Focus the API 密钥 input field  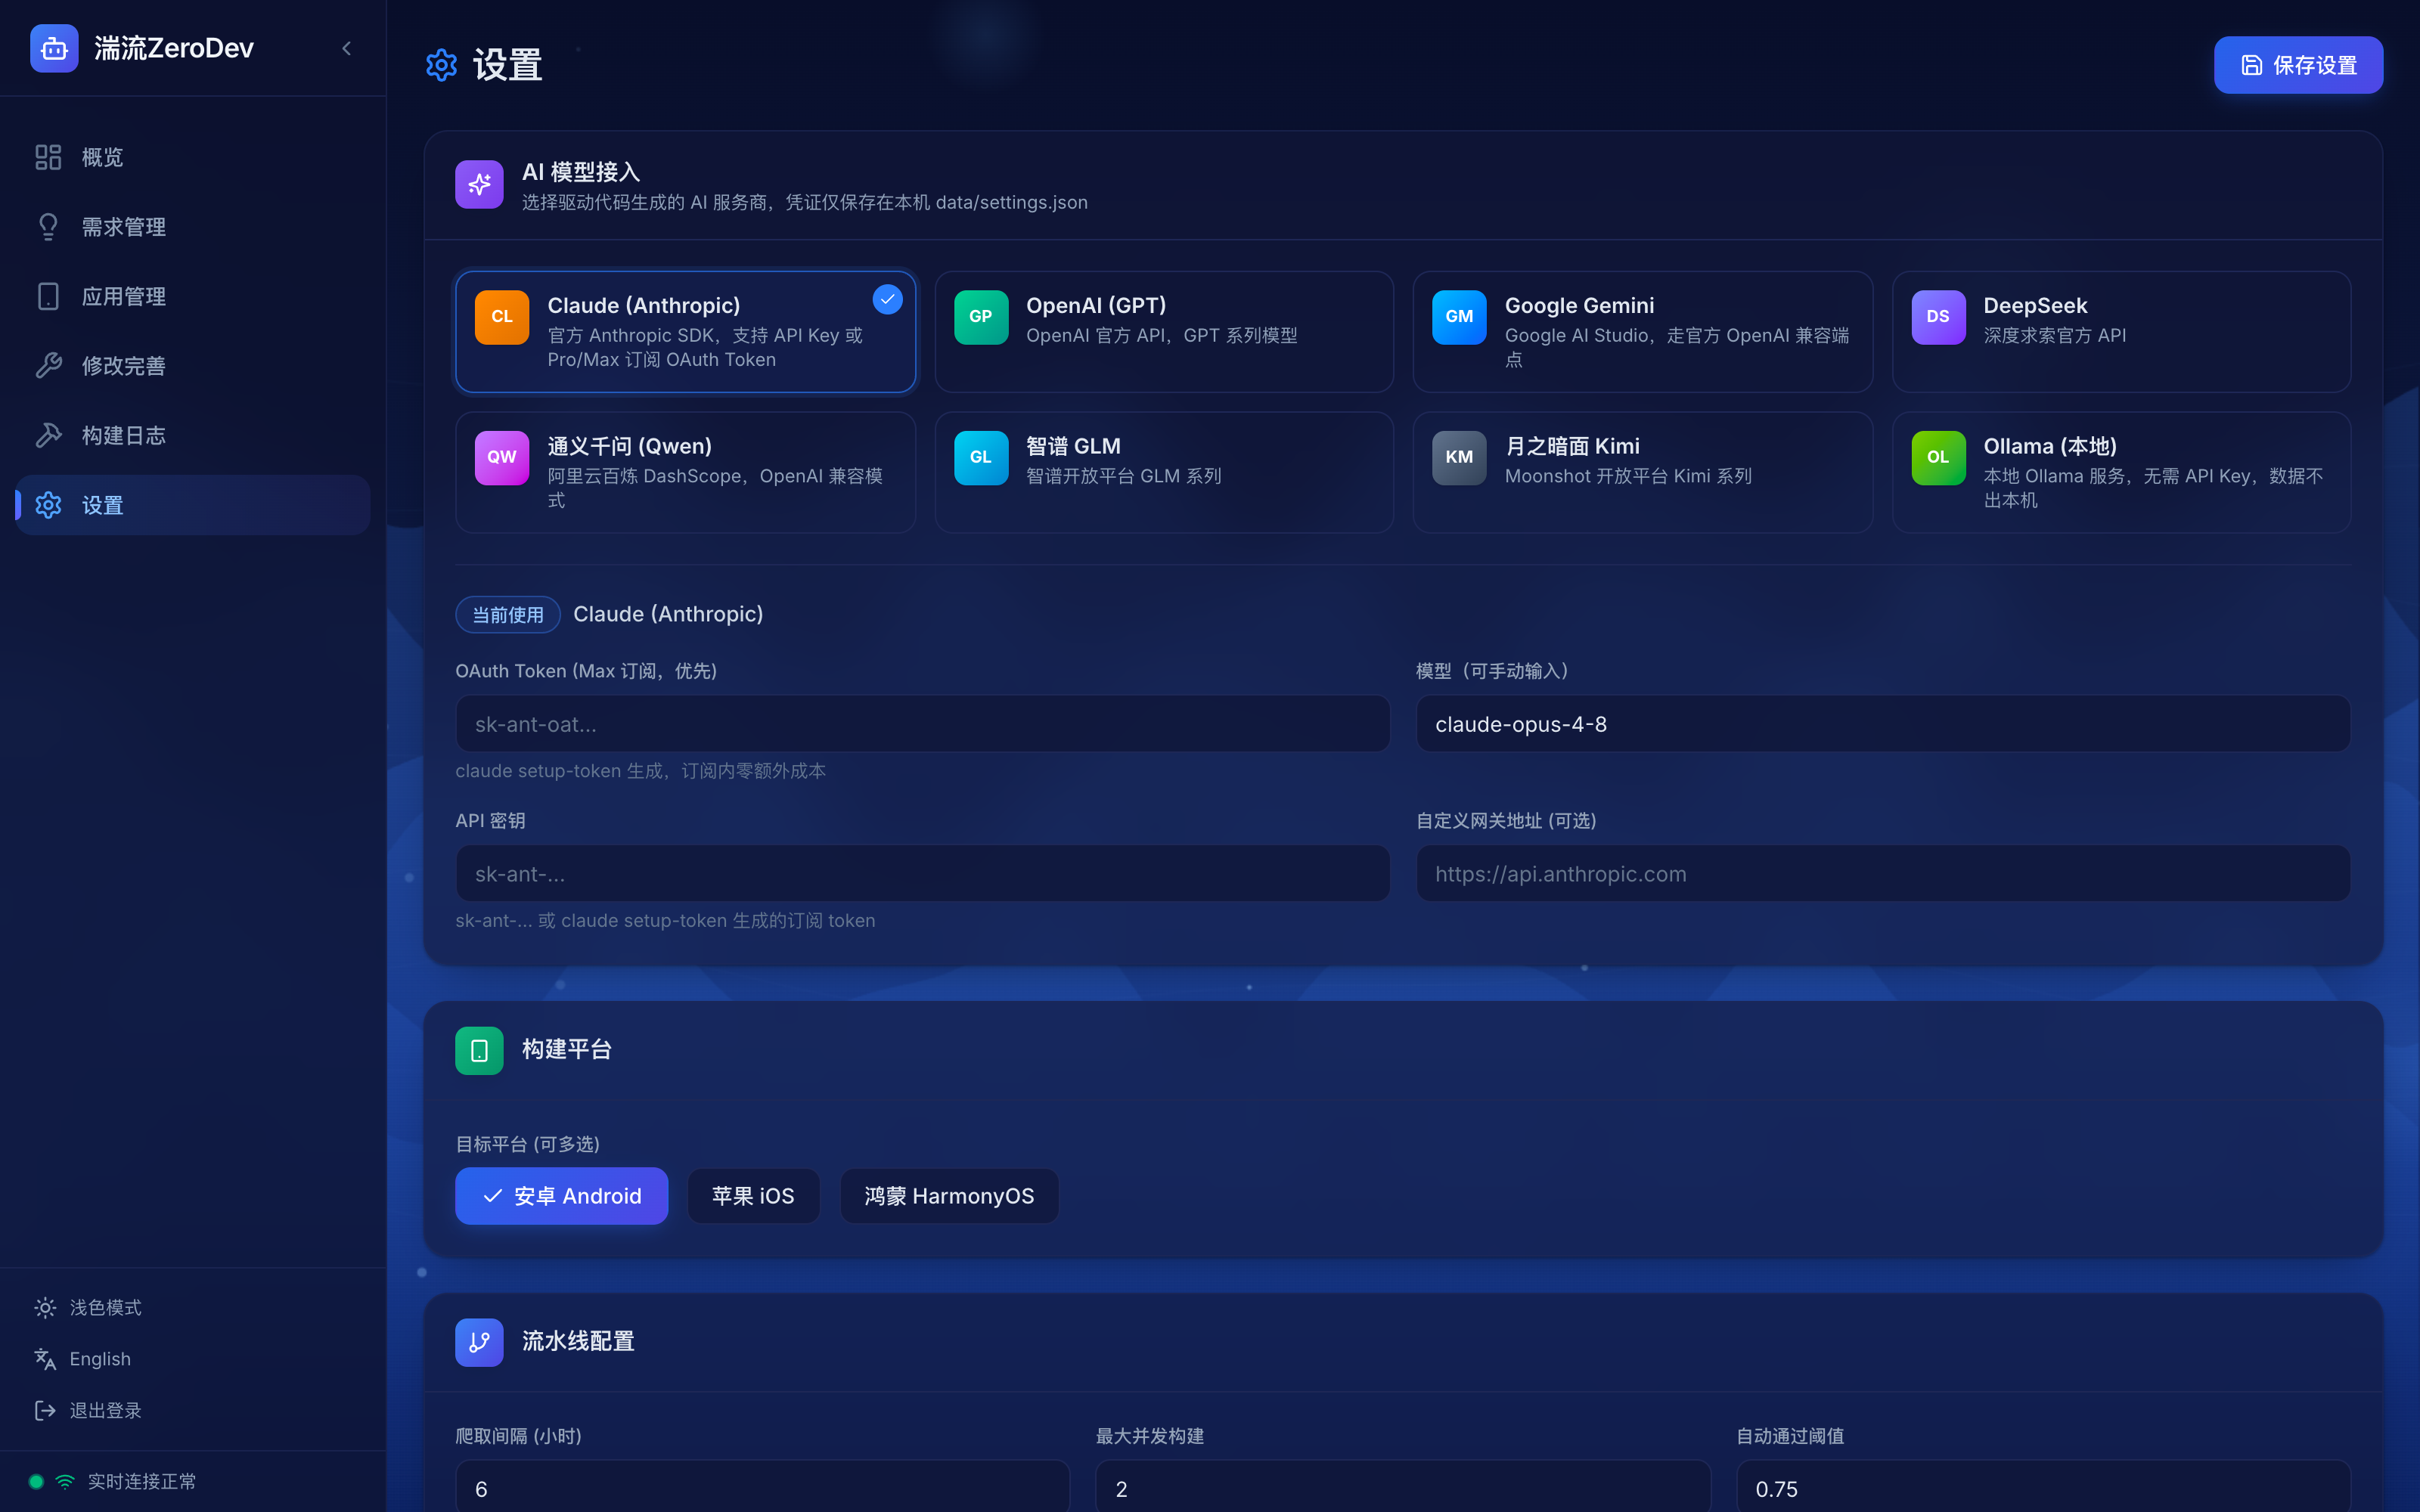[x=922, y=874]
